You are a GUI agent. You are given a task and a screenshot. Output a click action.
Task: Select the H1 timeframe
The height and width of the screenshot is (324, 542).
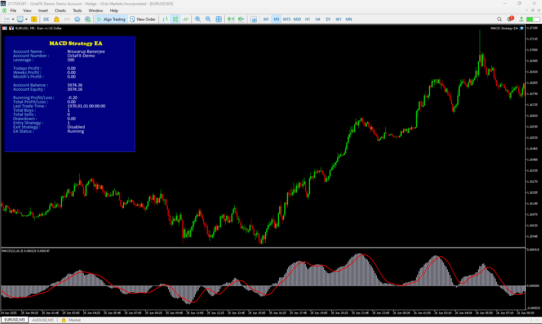(307, 19)
